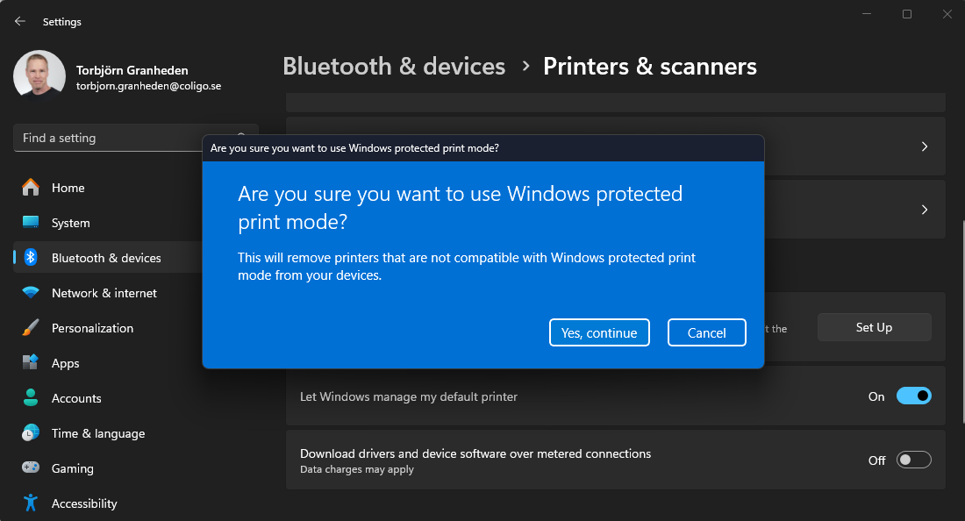Click the Bluetooth icon in sidebar
Image resolution: width=965 pixels, height=521 pixels.
click(30, 257)
